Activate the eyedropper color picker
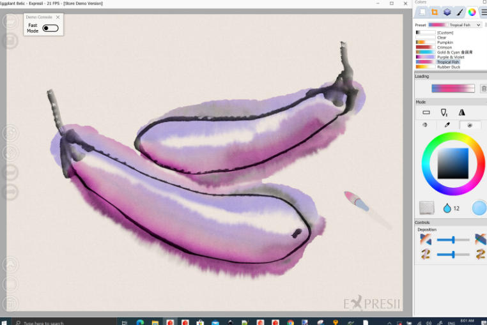 [x=447, y=125]
